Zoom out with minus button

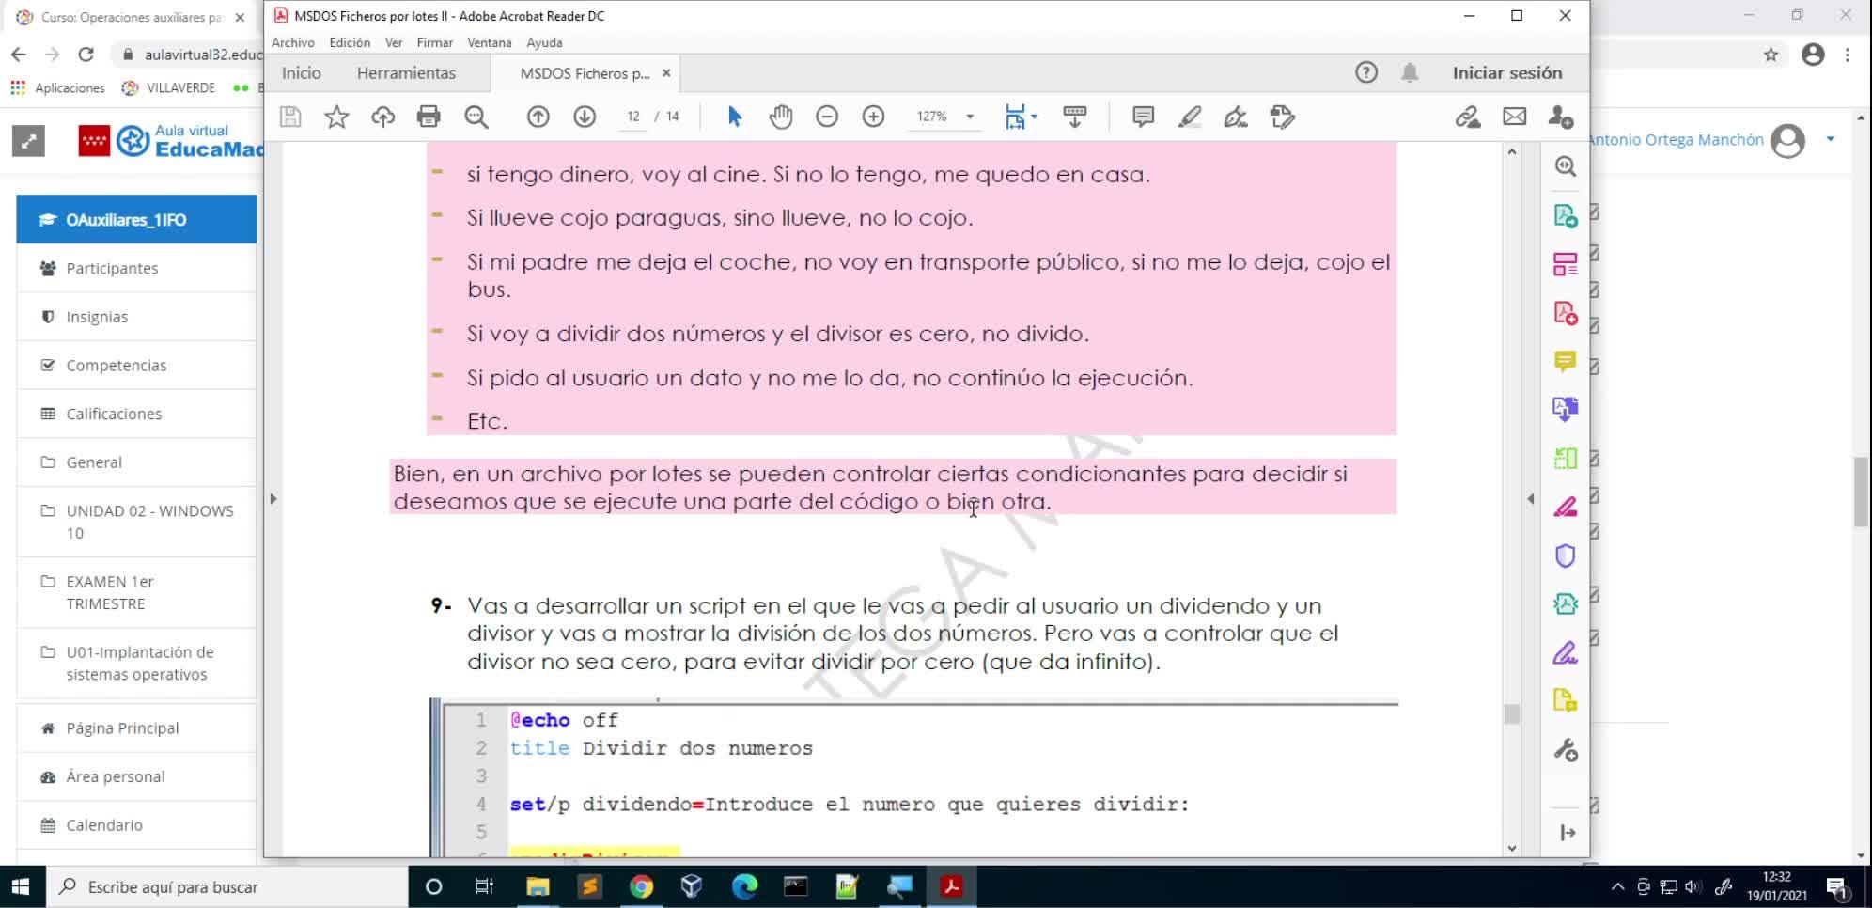pos(827,117)
